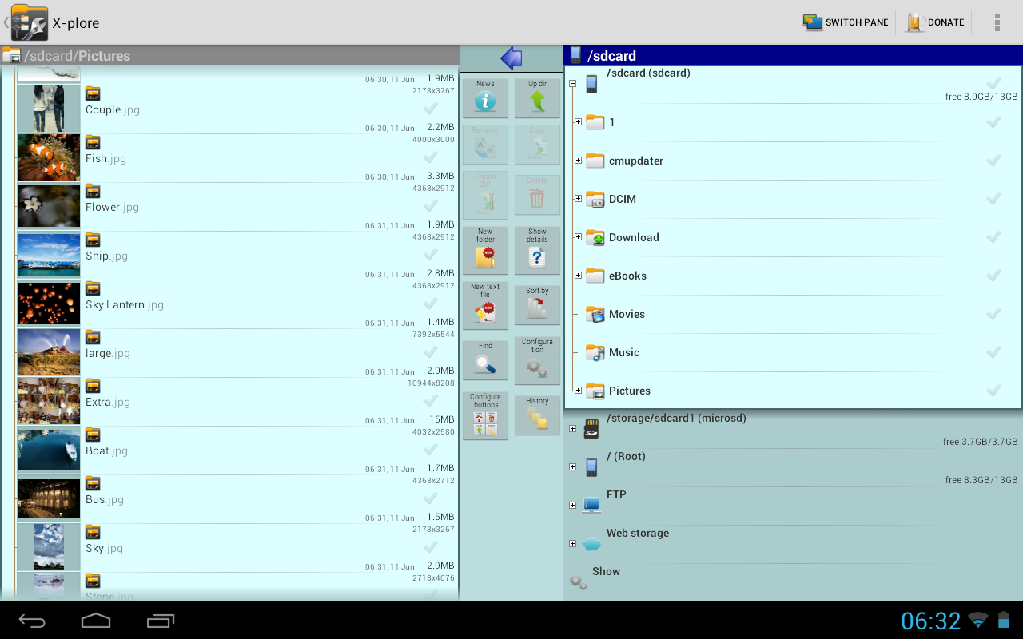The height and width of the screenshot is (639, 1023).
Task: Toggle selection checkmark on Download folder
Action: (993, 236)
